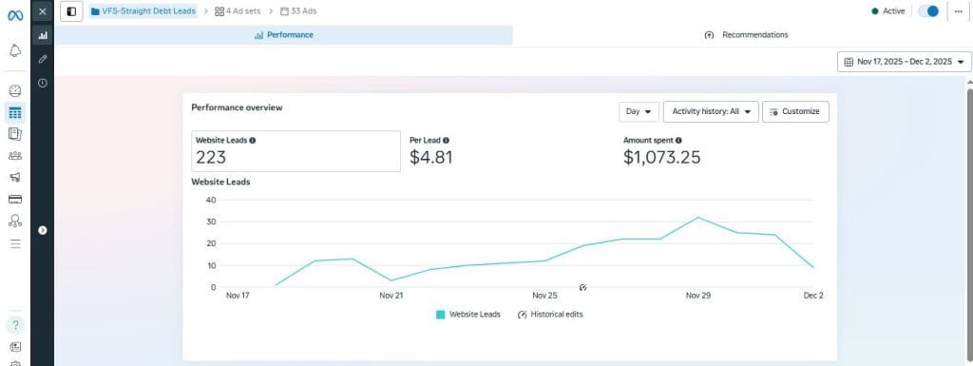This screenshot has width=973, height=366.
Task: Click the Per Lead info icon
Action: [x=447, y=140]
